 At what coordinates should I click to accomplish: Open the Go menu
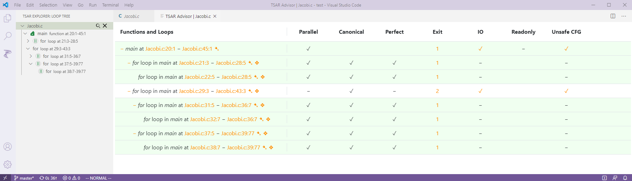81,5
